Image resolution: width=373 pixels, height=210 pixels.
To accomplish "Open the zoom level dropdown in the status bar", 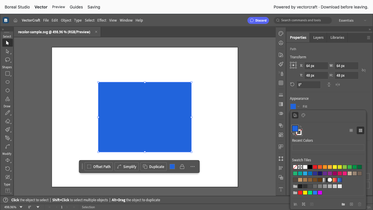I will (21, 207).
